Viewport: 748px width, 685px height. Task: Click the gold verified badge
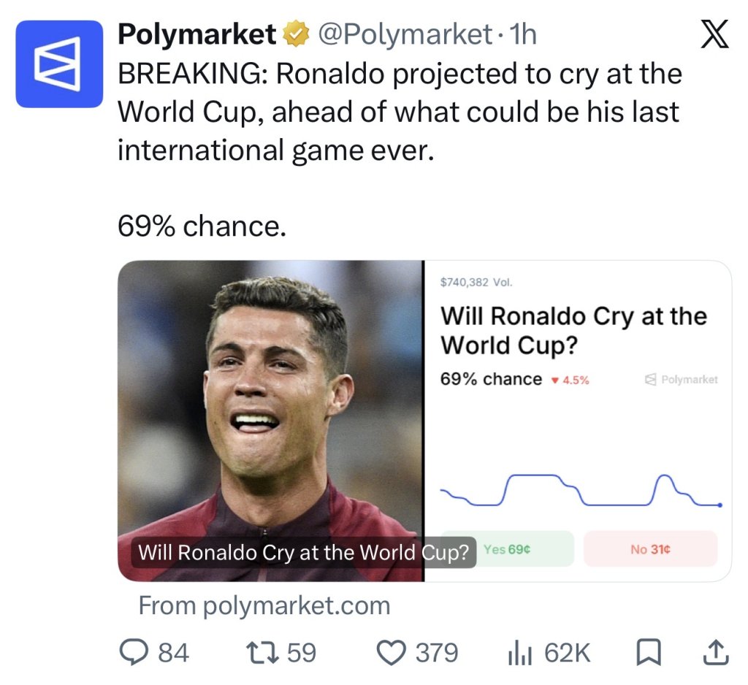pyautogui.click(x=297, y=34)
